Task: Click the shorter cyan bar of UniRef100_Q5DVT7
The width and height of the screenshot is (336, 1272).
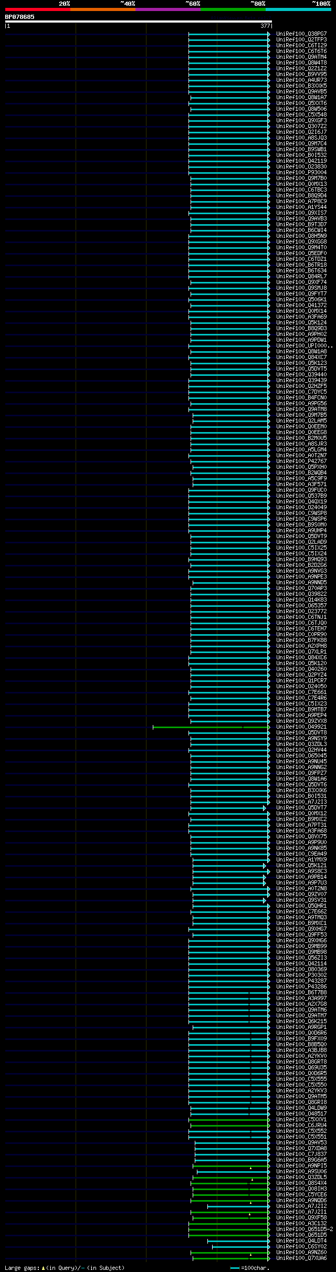Action: tap(228, 808)
